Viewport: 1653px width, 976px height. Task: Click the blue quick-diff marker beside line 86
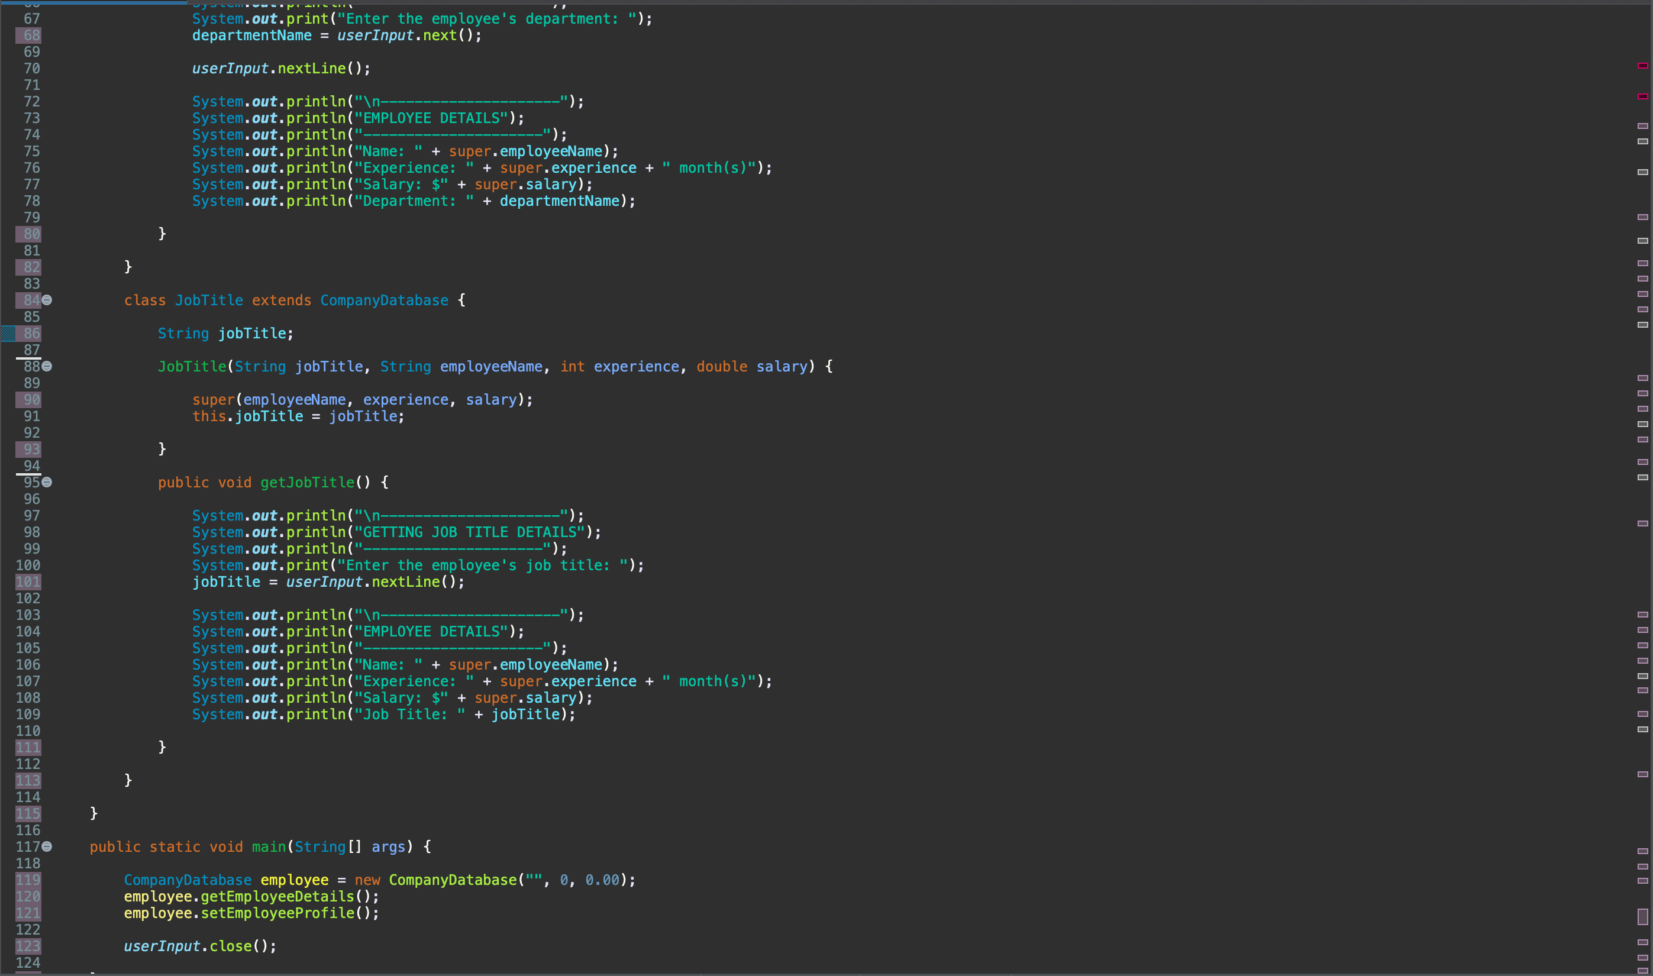click(8, 334)
